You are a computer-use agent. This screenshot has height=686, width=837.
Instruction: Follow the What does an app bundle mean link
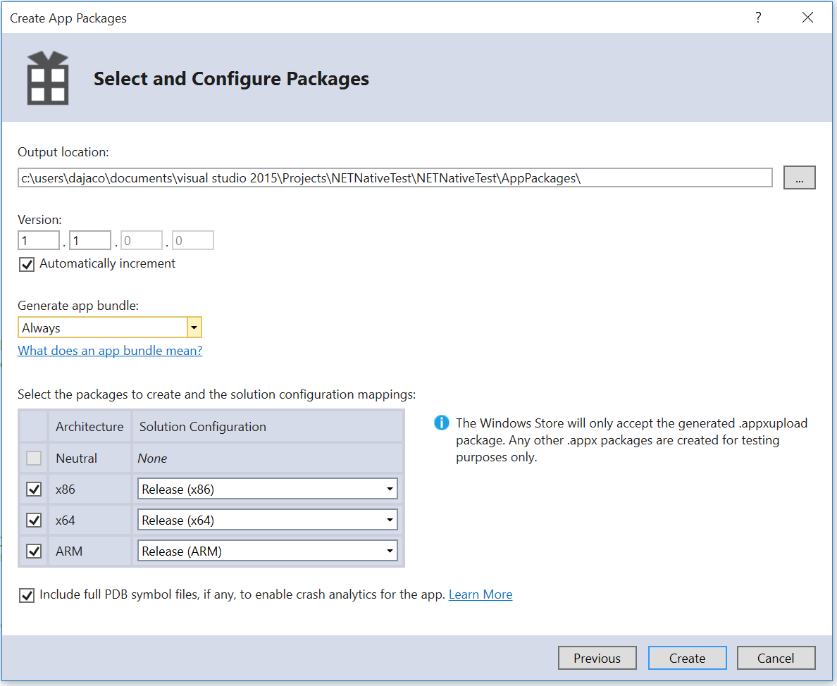(x=109, y=350)
